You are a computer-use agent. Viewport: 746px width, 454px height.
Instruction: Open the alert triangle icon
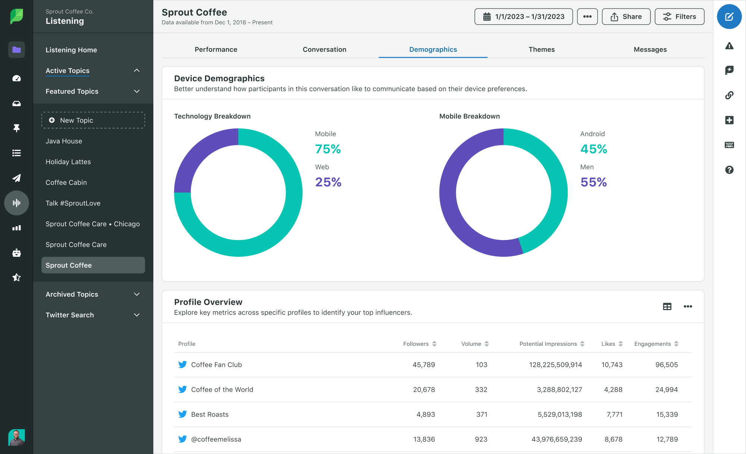729,46
